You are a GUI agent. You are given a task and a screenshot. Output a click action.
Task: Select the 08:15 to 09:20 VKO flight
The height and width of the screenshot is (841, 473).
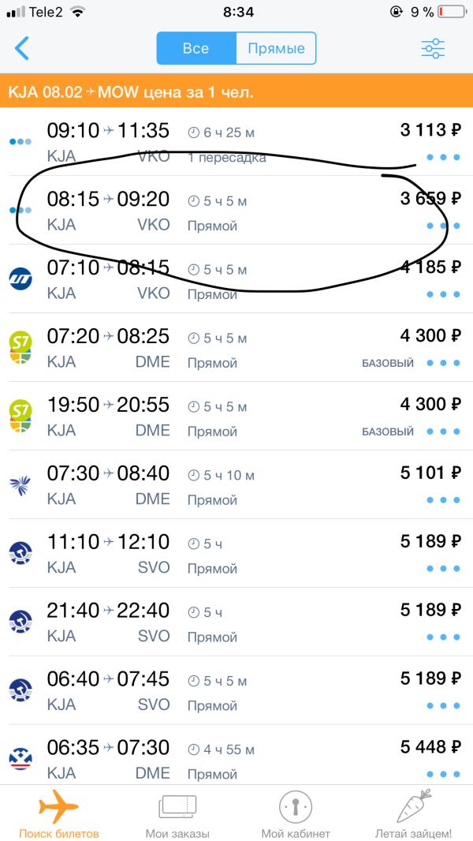pyautogui.click(x=236, y=210)
